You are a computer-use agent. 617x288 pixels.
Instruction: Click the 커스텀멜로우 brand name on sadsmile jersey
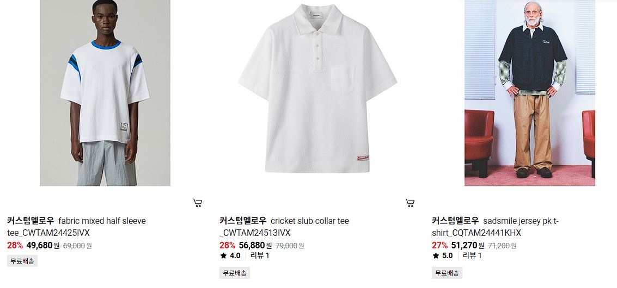(456, 221)
